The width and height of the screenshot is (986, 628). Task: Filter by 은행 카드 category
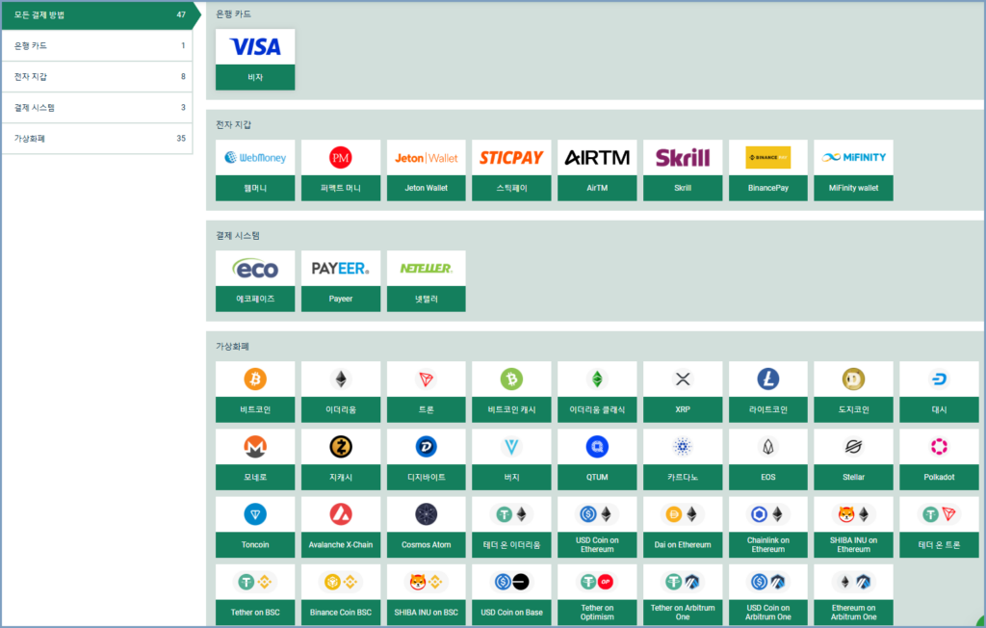pos(97,45)
